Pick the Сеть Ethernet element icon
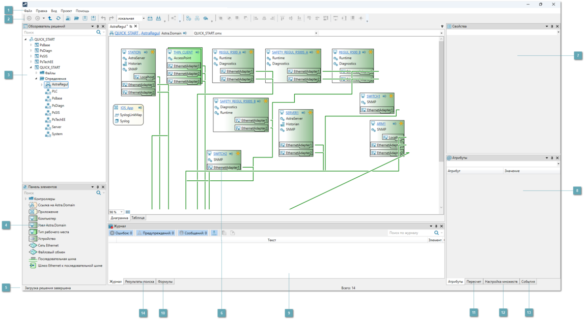 33,245
